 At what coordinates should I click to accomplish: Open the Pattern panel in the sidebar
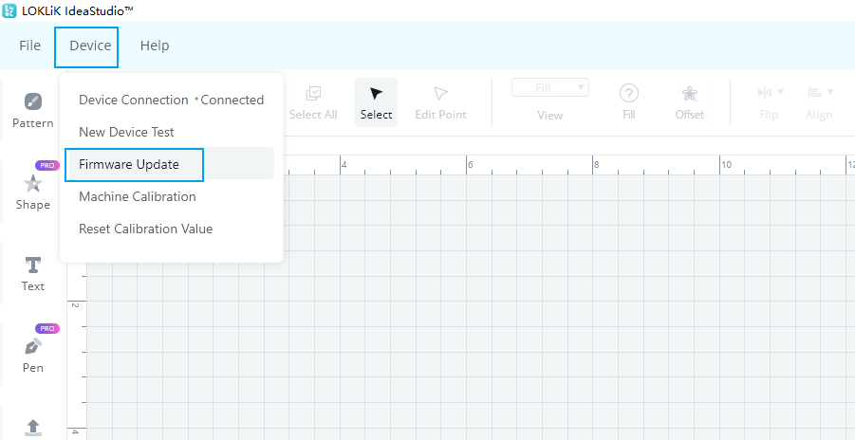[x=32, y=111]
